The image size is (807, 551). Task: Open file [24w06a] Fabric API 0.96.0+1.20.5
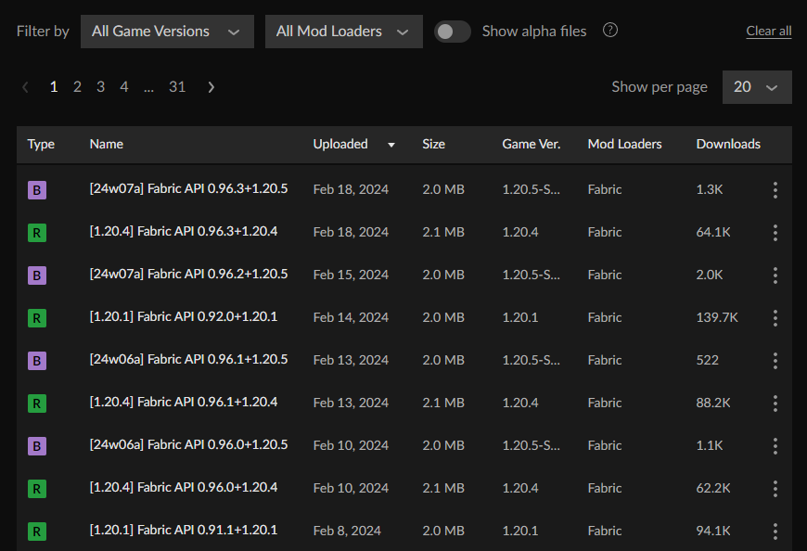[188, 445]
